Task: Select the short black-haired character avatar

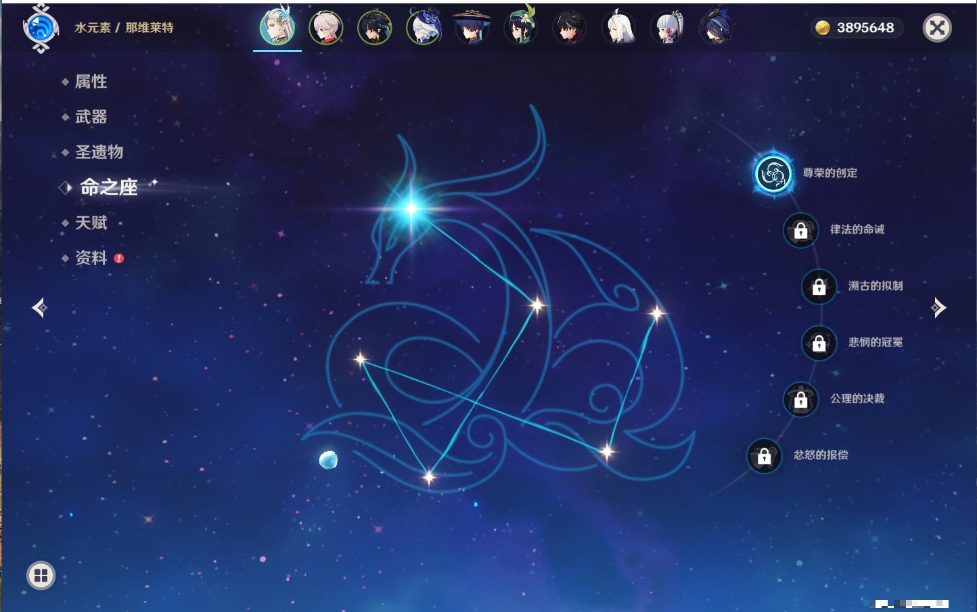Action: pos(570,28)
